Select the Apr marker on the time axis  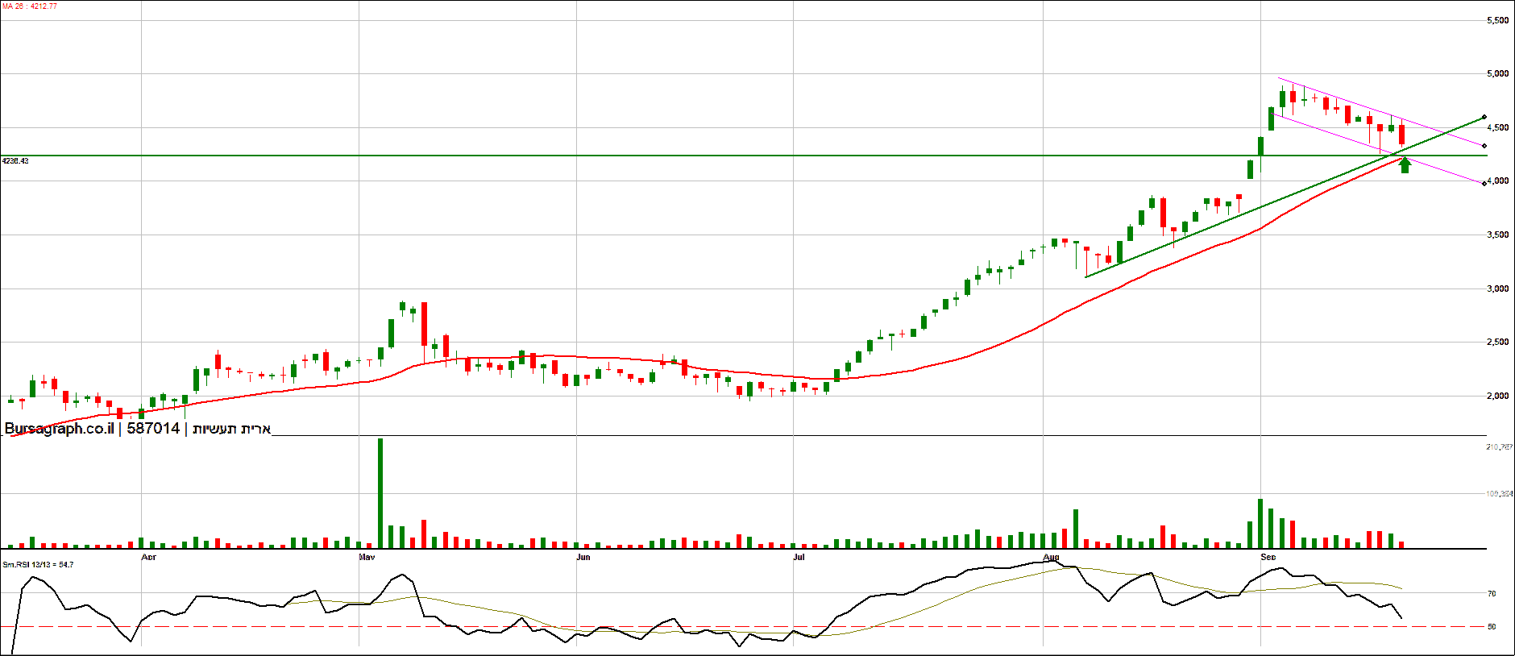[148, 557]
